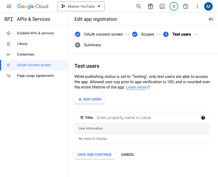Click the completed checkmark for OAuth consent step
Image resolution: width=218 pixels, height=177 pixels.
pyautogui.click(x=78, y=34)
